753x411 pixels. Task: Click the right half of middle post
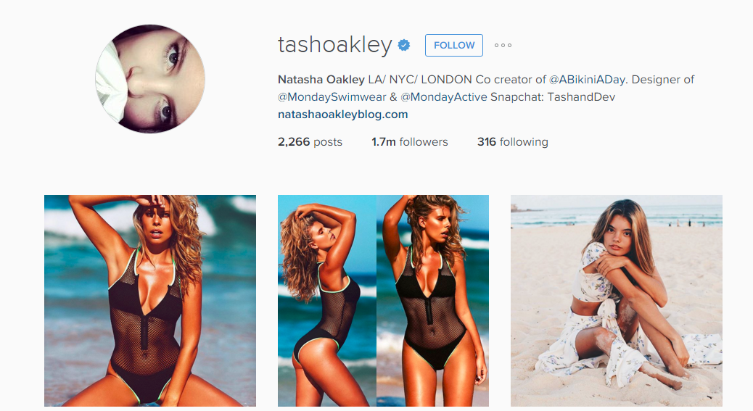tap(432, 301)
